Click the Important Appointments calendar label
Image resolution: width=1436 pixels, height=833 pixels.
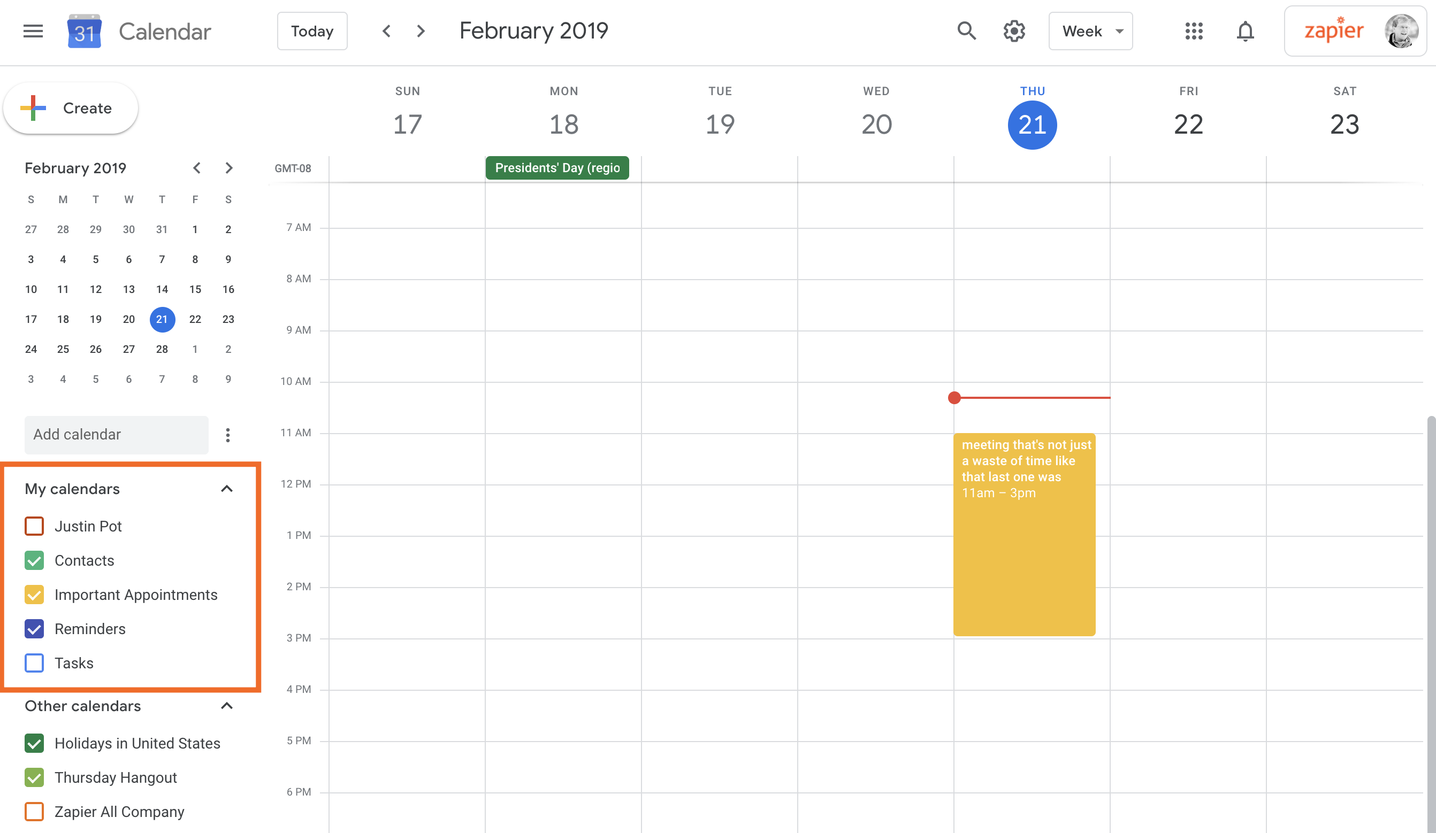(136, 594)
